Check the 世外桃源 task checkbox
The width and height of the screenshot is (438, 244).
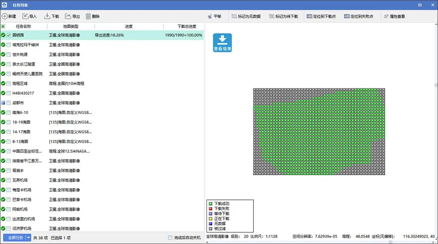tap(9, 54)
